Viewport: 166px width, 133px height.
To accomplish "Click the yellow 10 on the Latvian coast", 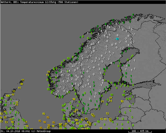I will coord(122,101).
